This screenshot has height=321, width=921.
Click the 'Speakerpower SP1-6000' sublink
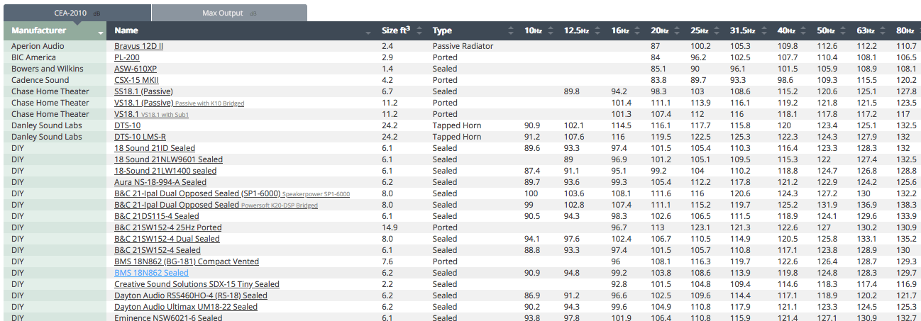(316, 194)
